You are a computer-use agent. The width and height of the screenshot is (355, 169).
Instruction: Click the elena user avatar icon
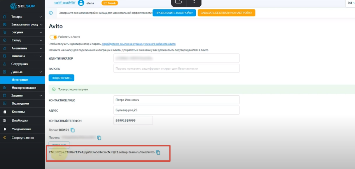click(x=81, y=3)
